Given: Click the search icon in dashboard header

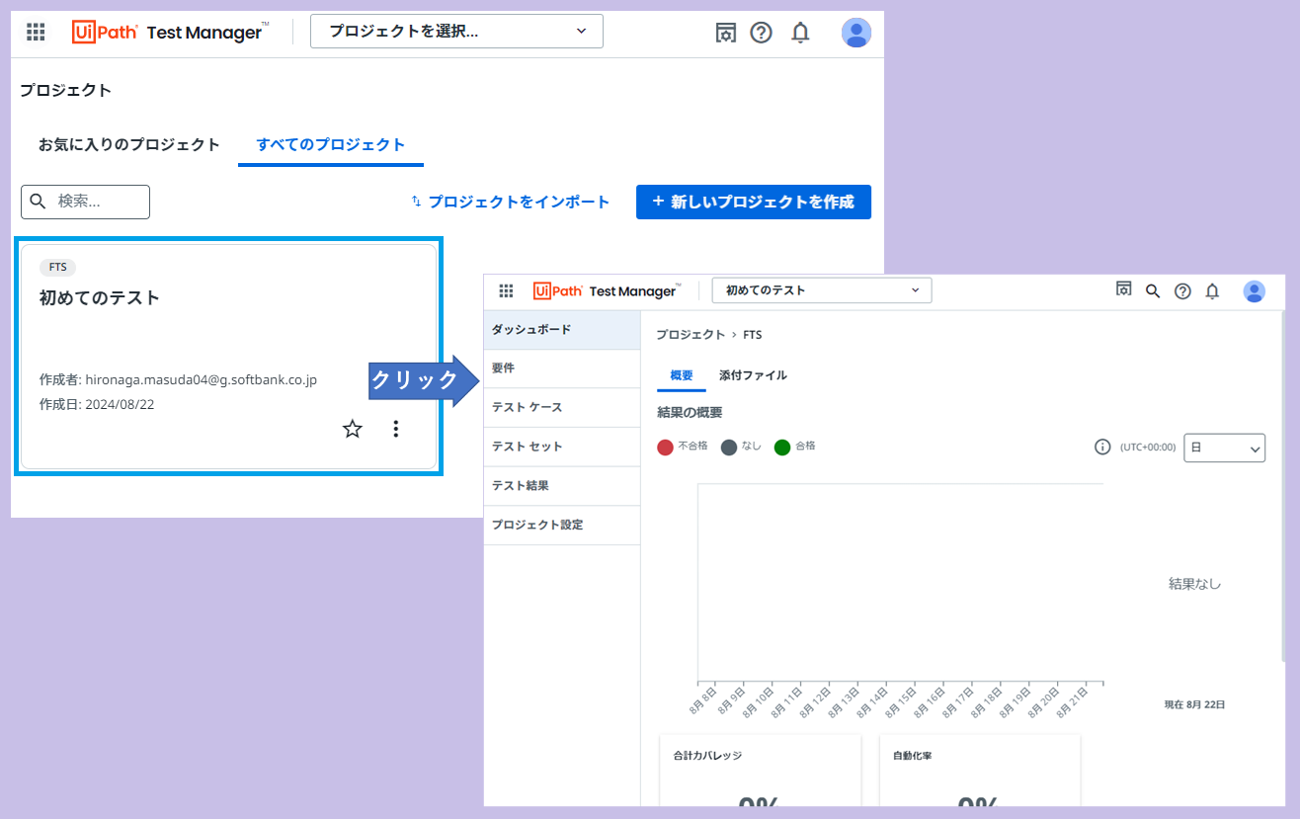Looking at the screenshot, I should tap(1153, 290).
